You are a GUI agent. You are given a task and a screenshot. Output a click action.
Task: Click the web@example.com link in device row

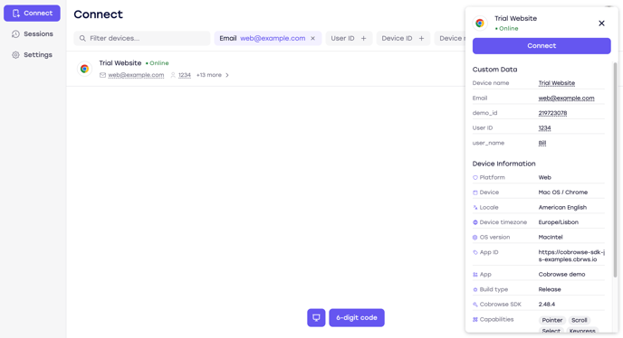pyautogui.click(x=136, y=75)
